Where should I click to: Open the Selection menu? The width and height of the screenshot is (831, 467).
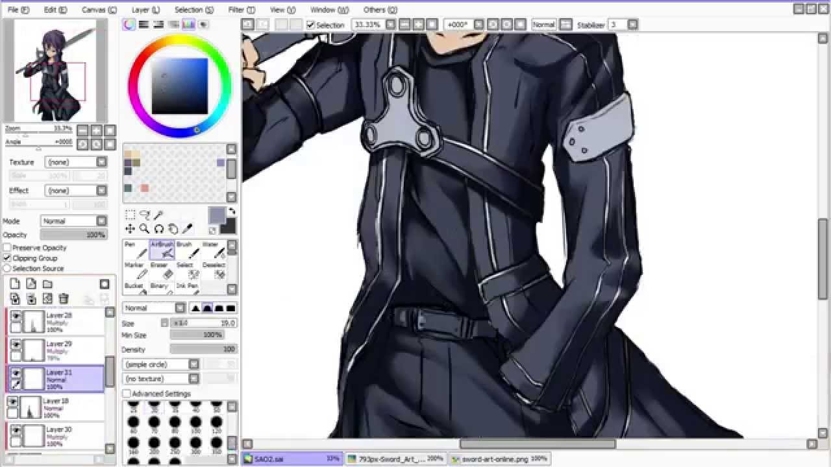tap(194, 10)
